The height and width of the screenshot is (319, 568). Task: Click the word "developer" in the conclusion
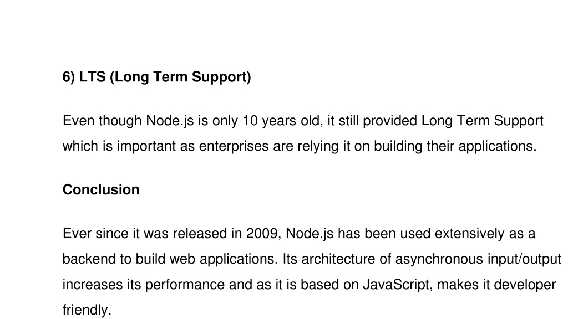pyautogui.click(x=525, y=285)
